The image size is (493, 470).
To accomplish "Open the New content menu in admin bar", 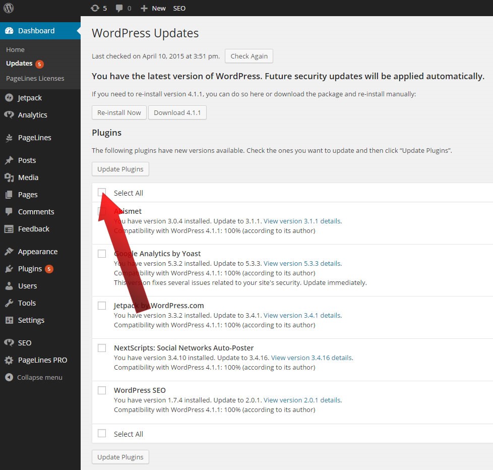I will [x=153, y=8].
